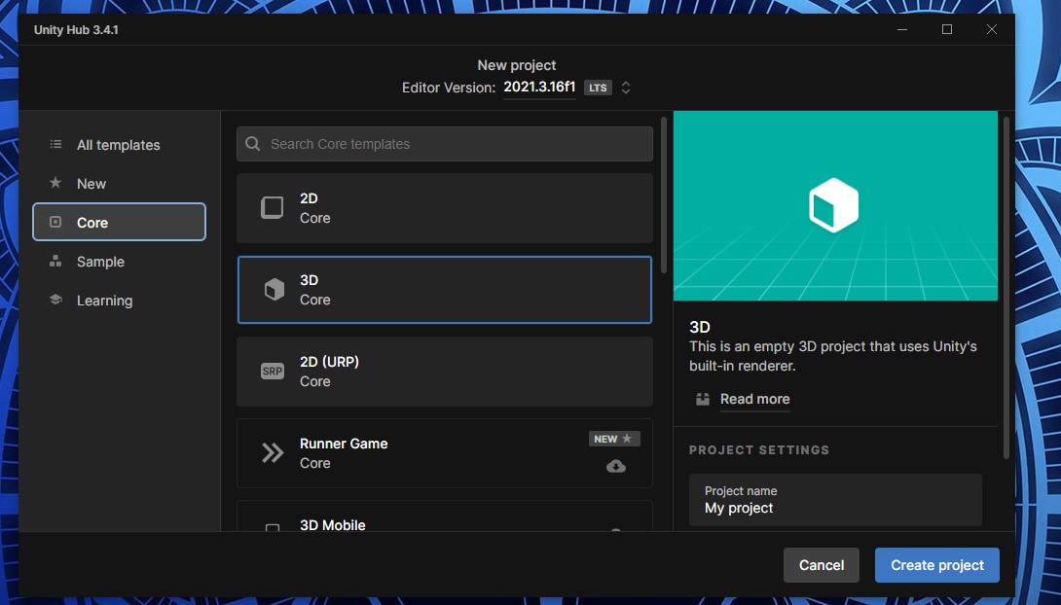Select the 3D Core template

pyautogui.click(x=445, y=290)
